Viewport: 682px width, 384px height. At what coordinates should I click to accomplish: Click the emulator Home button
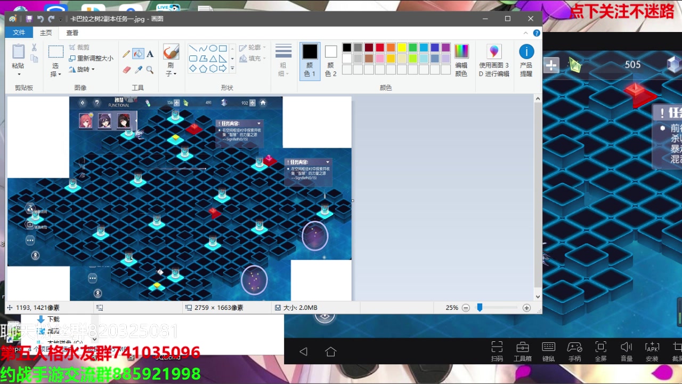click(x=331, y=351)
